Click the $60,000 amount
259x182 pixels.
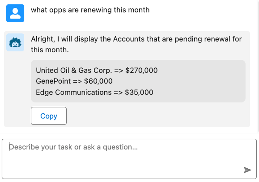pyautogui.click(x=98, y=81)
